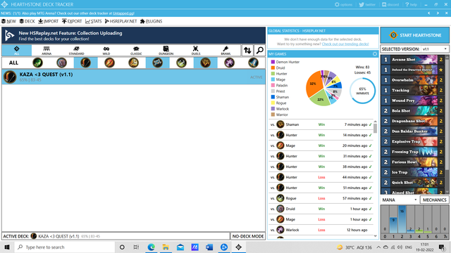Select Defend the Dwarven District card
The width and height of the screenshot is (451, 253).
pos(413,70)
